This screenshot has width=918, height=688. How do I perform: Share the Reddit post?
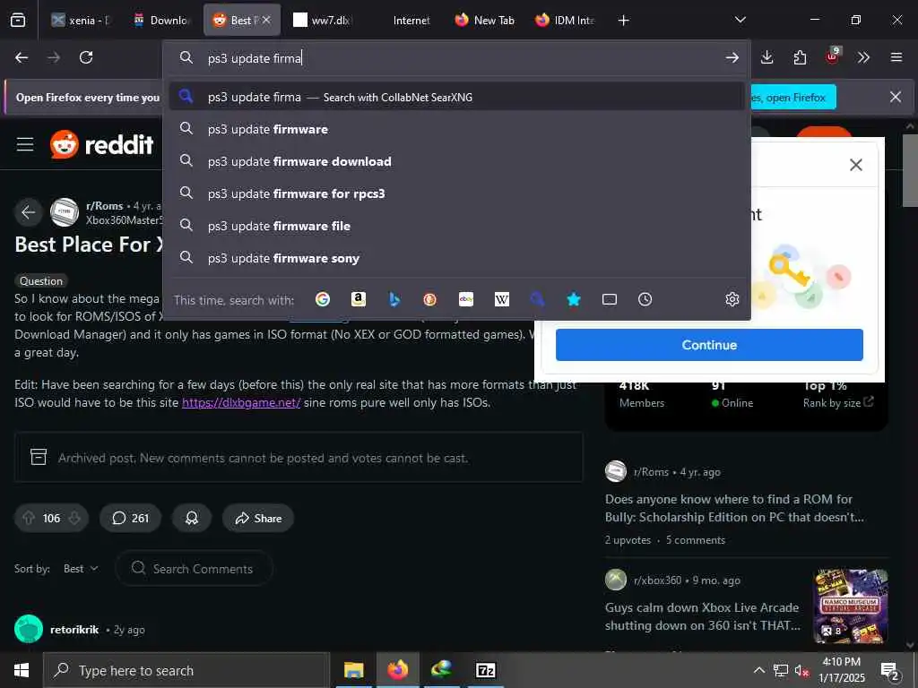(x=258, y=519)
